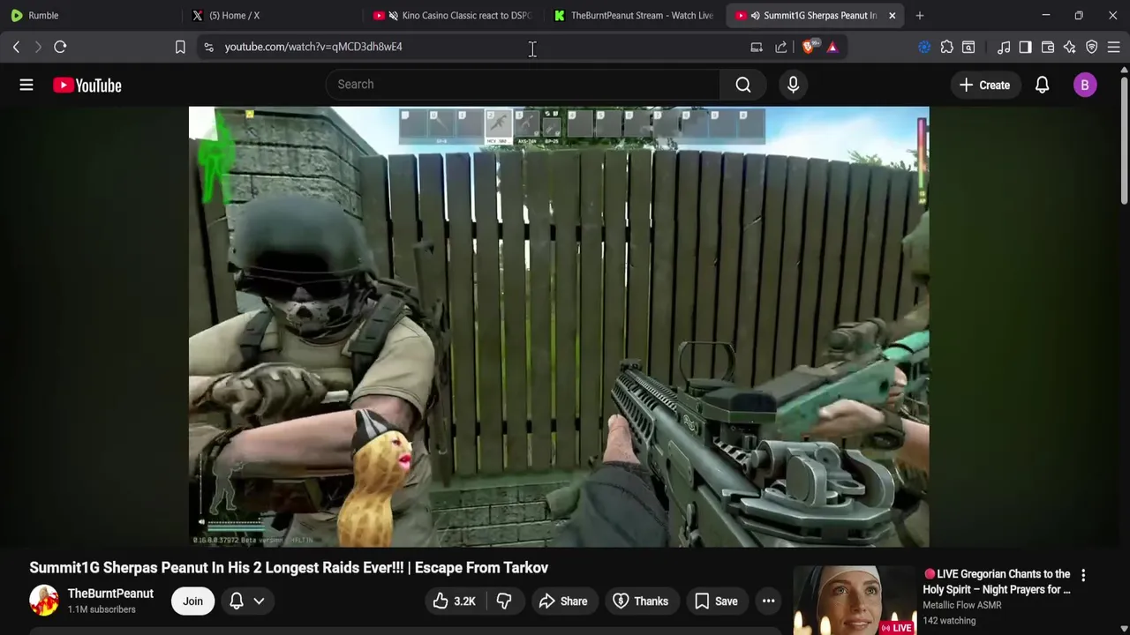
Task: Open browser extensions puzzle icon
Action: 946,47
